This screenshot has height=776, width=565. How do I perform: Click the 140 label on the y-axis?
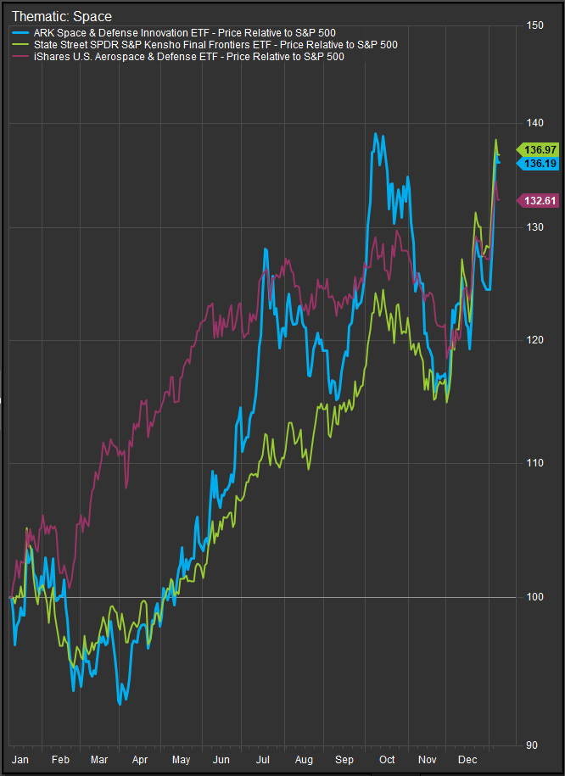pyautogui.click(x=534, y=124)
